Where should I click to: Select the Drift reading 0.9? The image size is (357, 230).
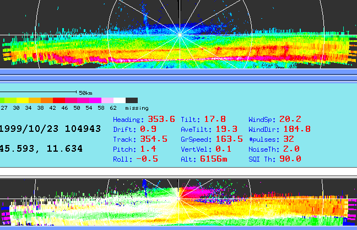148,129
